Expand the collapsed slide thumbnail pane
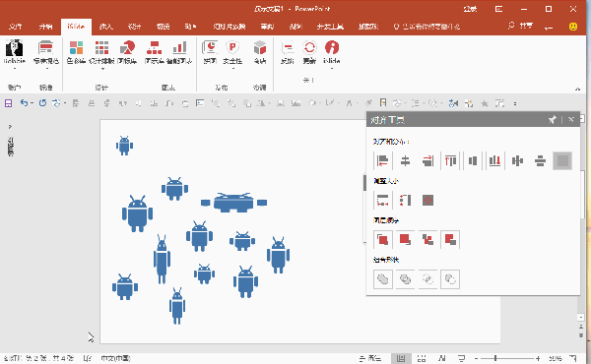 (x=10, y=127)
